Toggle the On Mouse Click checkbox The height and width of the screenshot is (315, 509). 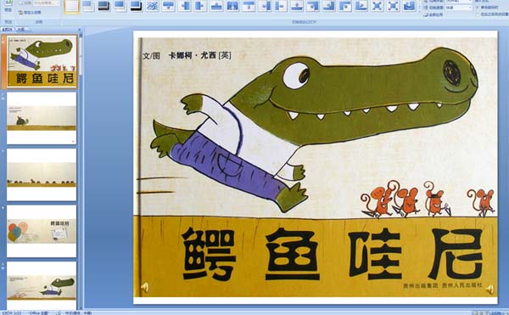click(x=477, y=7)
